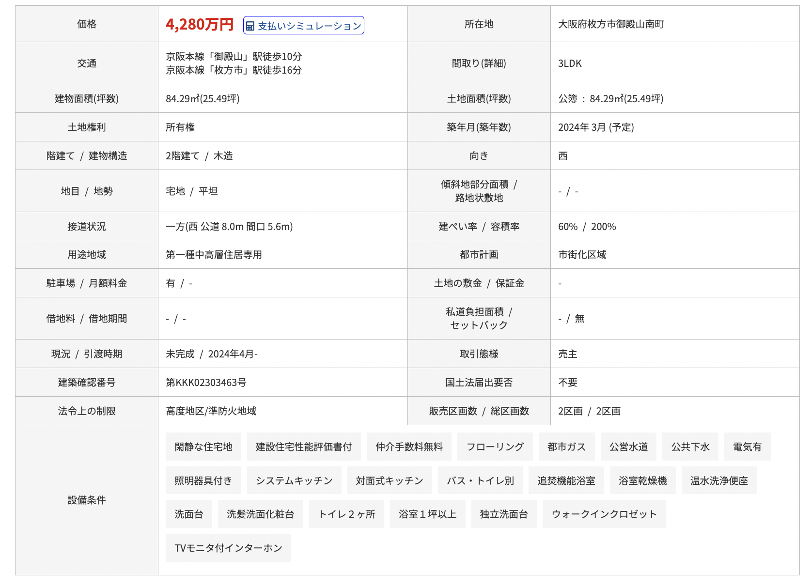Select the 閑静な住宅地 feature tag
811x587 pixels.
tap(203, 447)
